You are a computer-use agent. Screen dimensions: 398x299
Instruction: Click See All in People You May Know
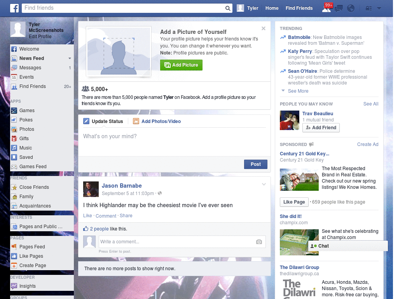pos(370,104)
